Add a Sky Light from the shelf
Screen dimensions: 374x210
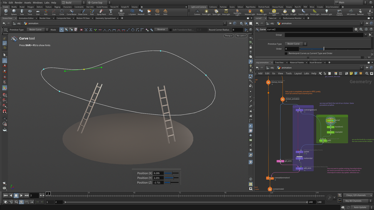click(x=285, y=12)
